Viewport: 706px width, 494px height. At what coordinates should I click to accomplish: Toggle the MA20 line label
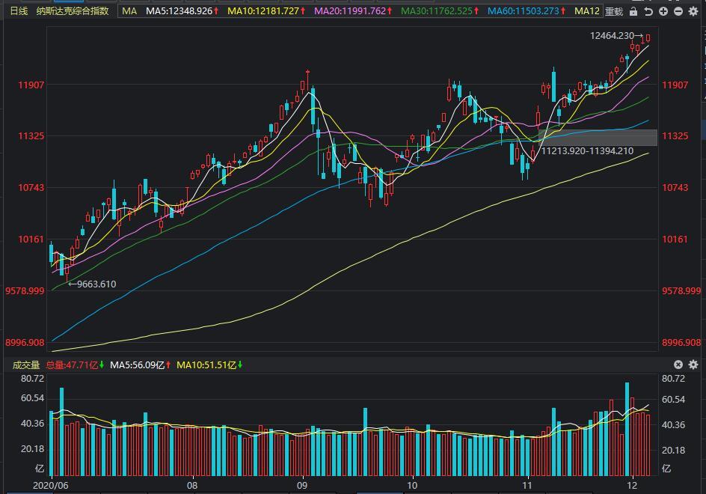click(354, 10)
